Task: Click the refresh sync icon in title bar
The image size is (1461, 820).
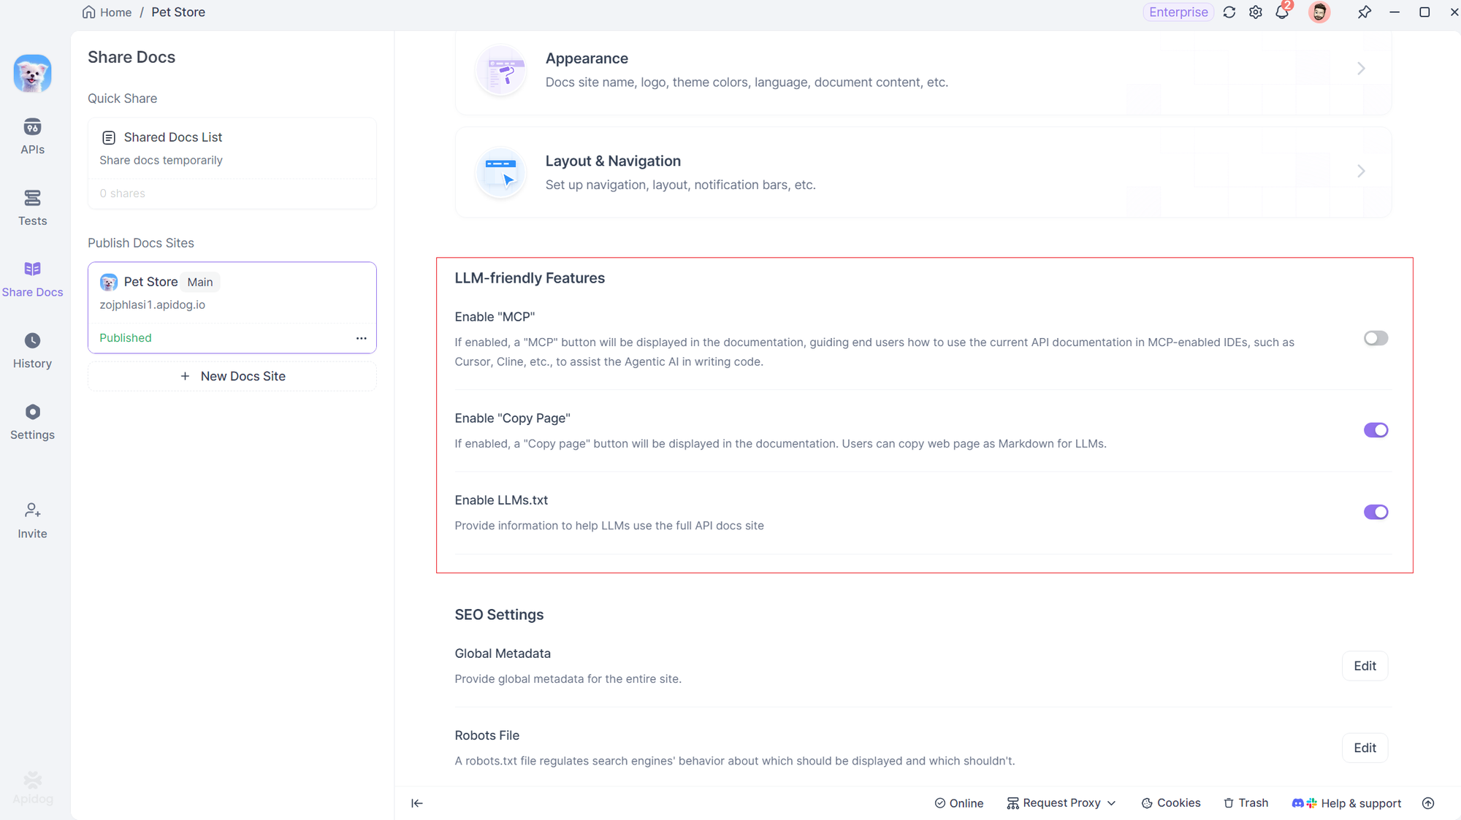Action: pyautogui.click(x=1229, y=12)
